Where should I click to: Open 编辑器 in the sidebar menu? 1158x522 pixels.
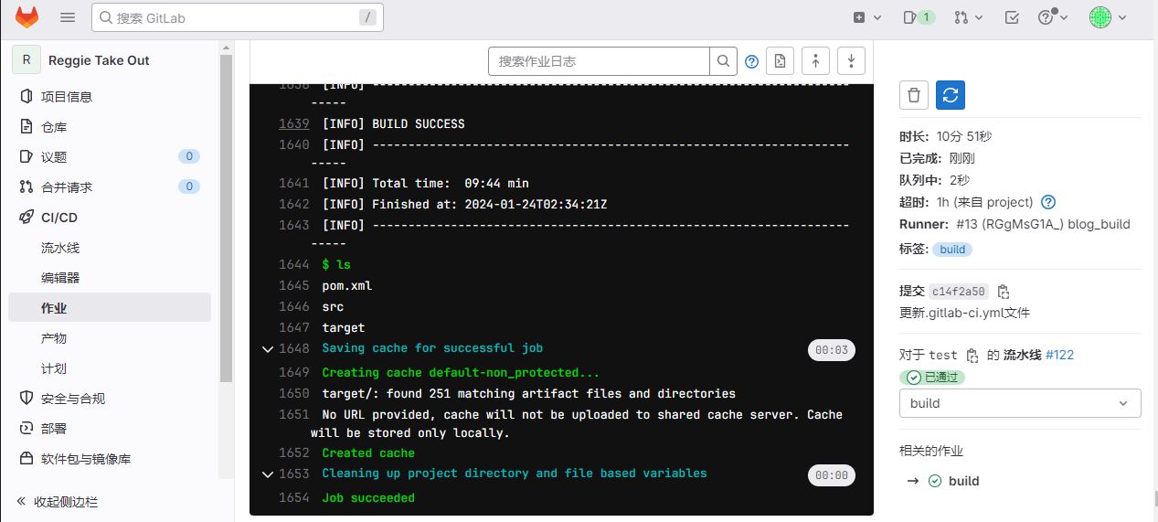(60, 278)
